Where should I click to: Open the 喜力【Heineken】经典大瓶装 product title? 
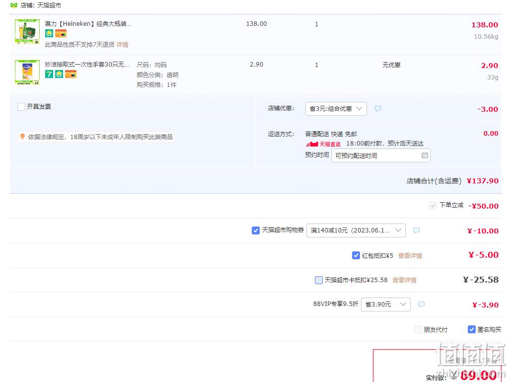click(88, 24)
